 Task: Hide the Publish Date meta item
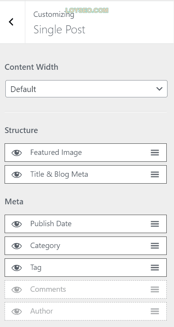(16, 224)
